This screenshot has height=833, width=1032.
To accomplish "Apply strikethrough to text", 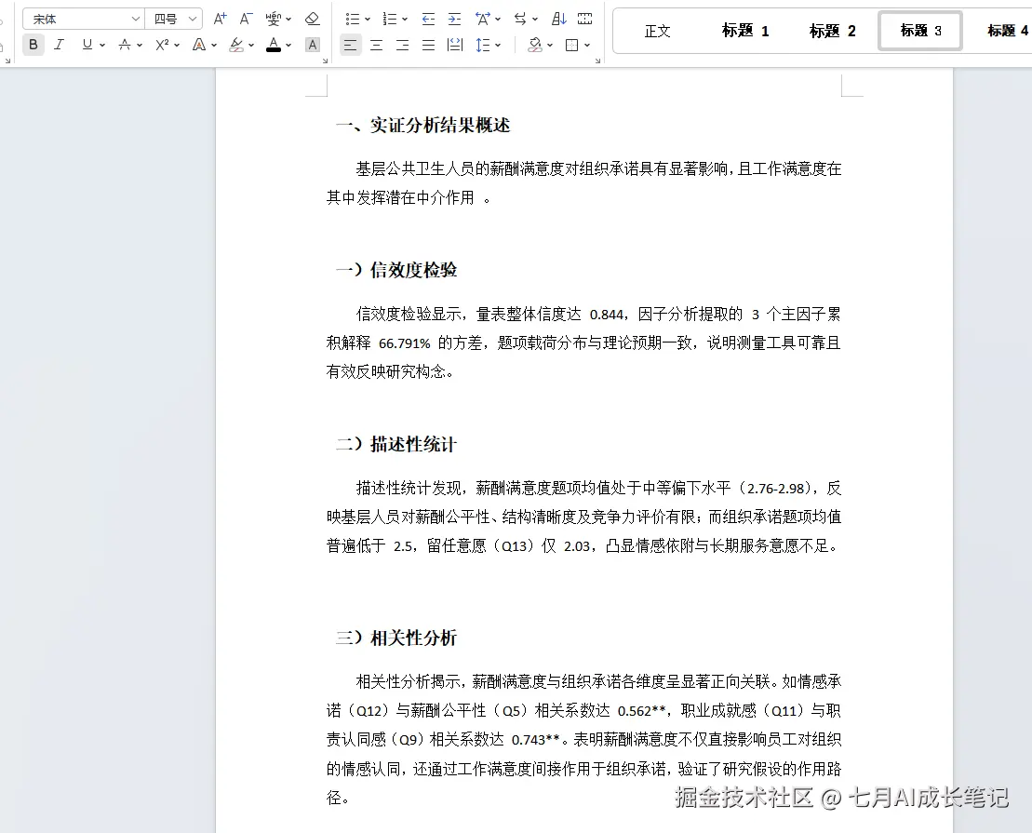I will point(125,45).
